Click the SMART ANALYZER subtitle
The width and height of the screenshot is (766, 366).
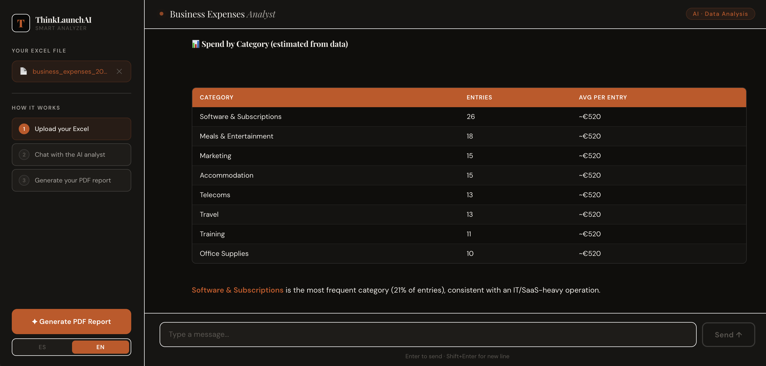[61, 28]
